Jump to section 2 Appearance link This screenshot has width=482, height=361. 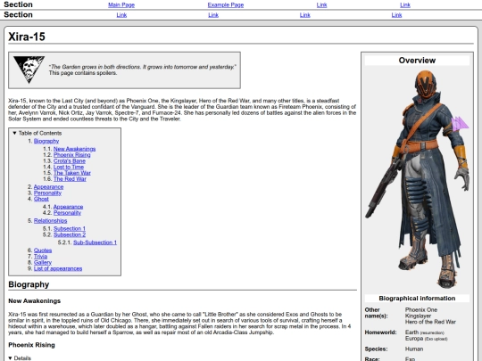coord(48,187)
